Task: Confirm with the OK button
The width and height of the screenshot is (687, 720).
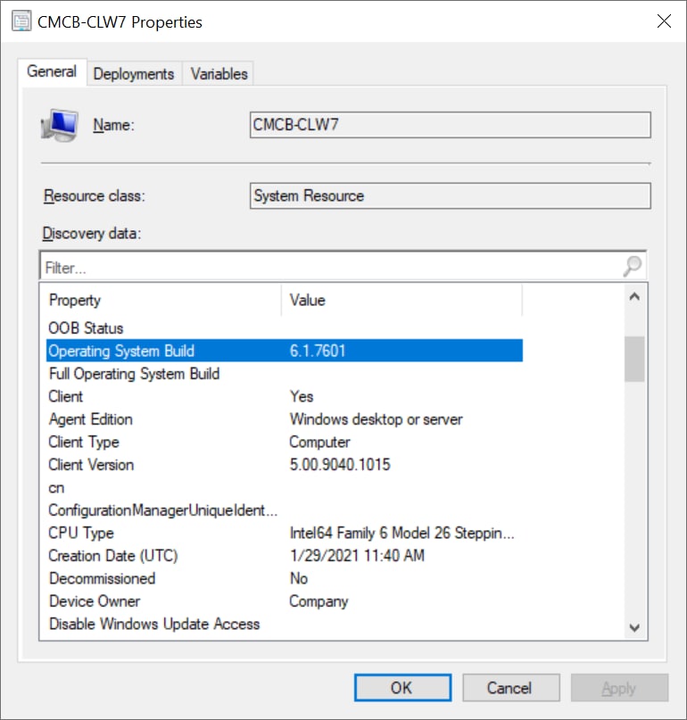Action: click(402, 687)
